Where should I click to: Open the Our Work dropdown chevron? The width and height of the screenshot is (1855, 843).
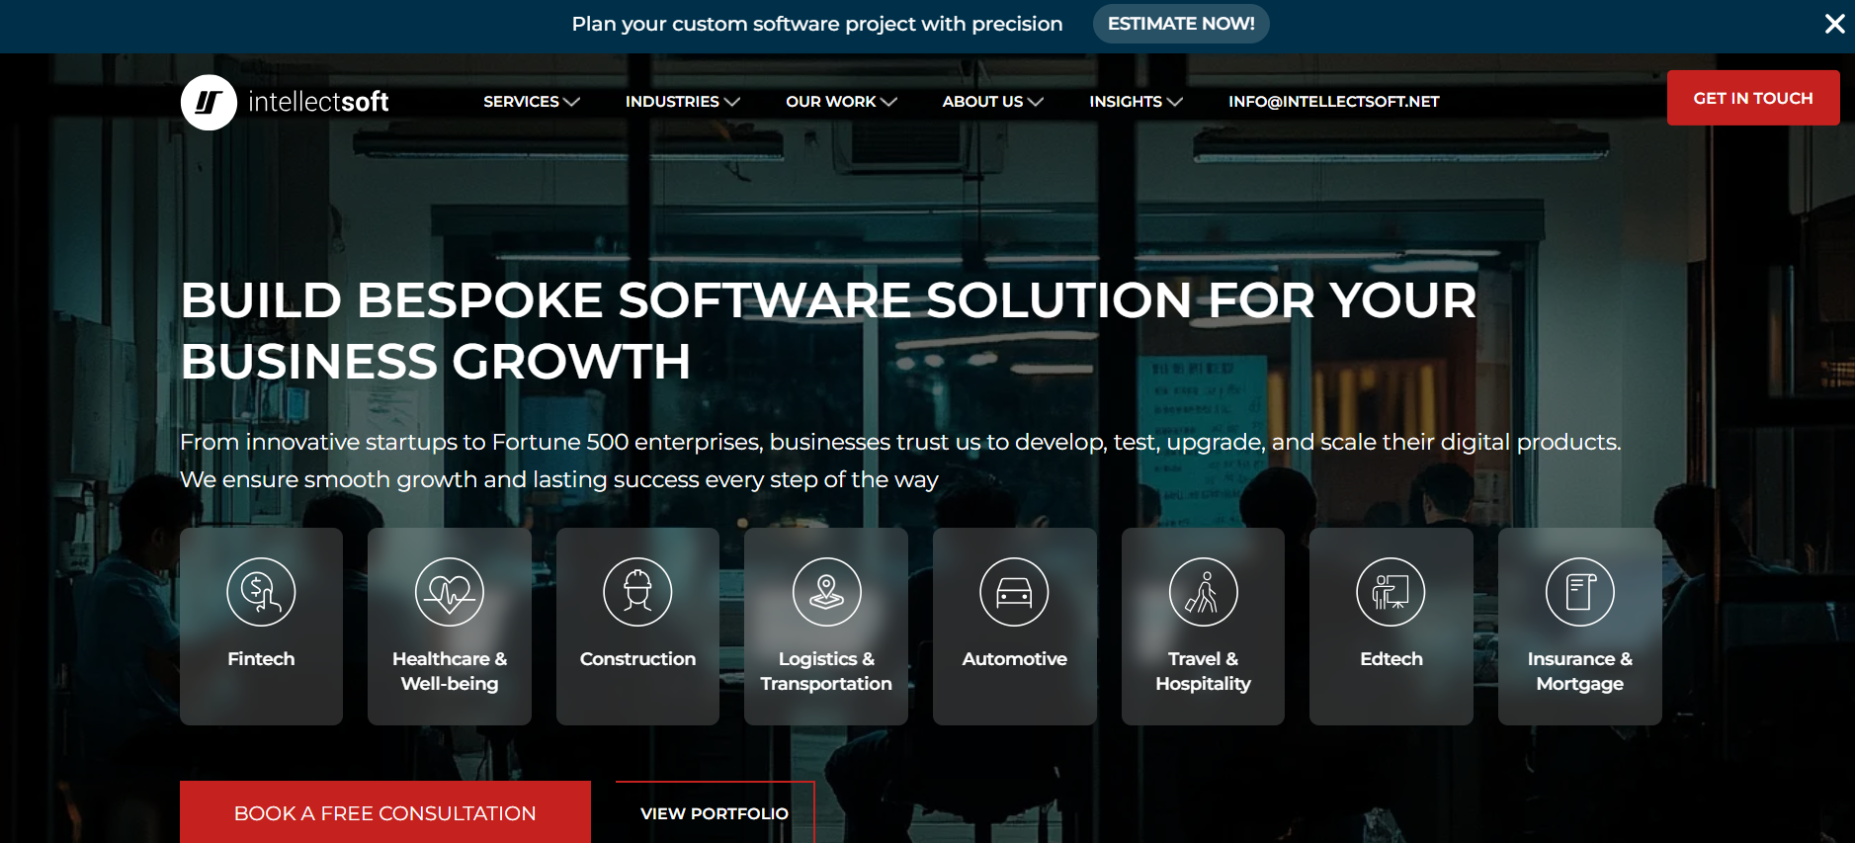(x=888, y=102)
